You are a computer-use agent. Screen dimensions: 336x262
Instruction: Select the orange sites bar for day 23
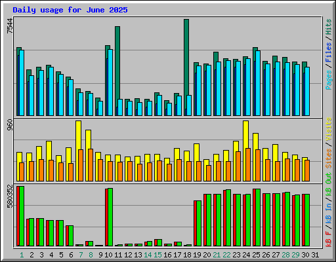pos(238,166)
